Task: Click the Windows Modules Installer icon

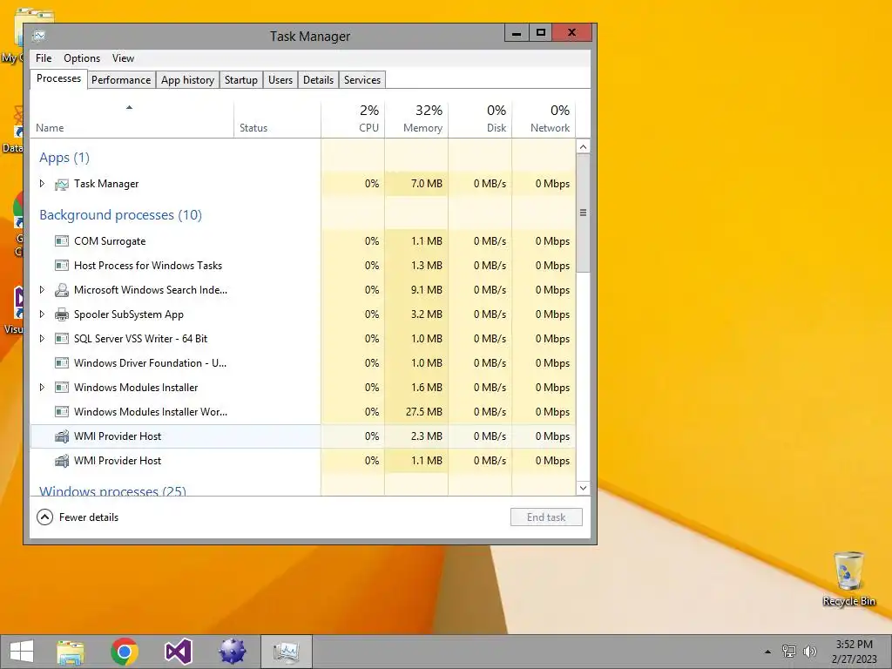Action: point(62,388)
